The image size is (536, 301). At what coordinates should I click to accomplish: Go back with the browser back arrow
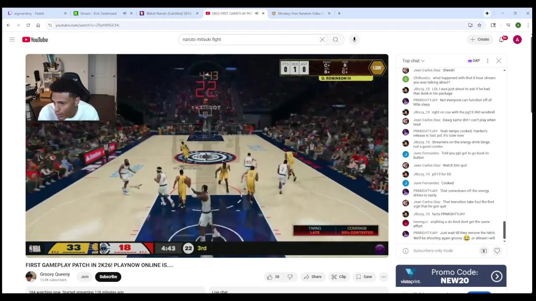[8, 25]
